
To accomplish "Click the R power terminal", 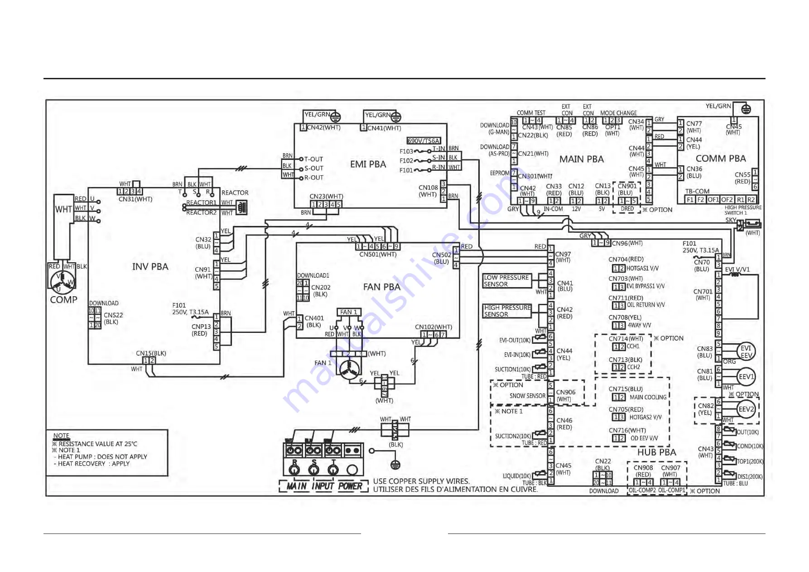I will 294,470.
